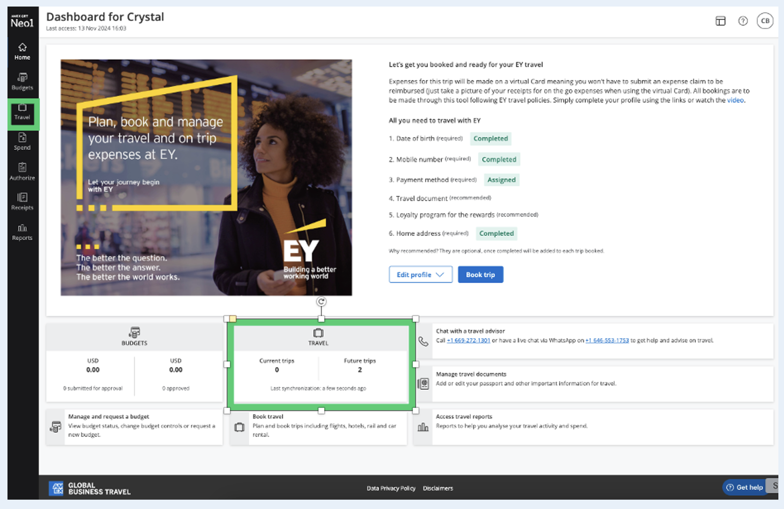Click 0 approved budget text
This screenshot has width=784, height=509.
click(x=176, y=388)
